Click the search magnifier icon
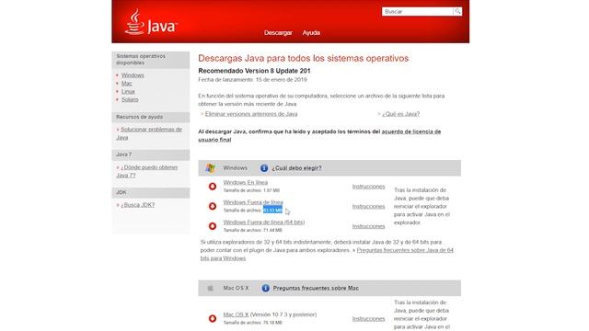Image resolution: width=589 pixels, height=331 pixels. point(457,12)
